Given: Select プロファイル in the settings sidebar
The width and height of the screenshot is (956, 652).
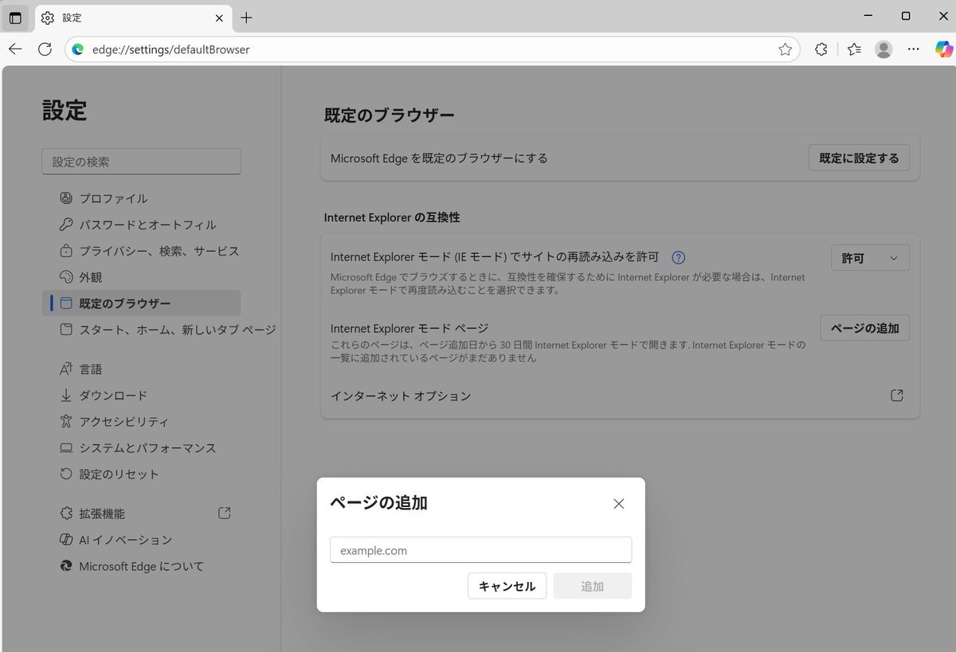Looking at the screenshot, I should (x=113, y=198).
